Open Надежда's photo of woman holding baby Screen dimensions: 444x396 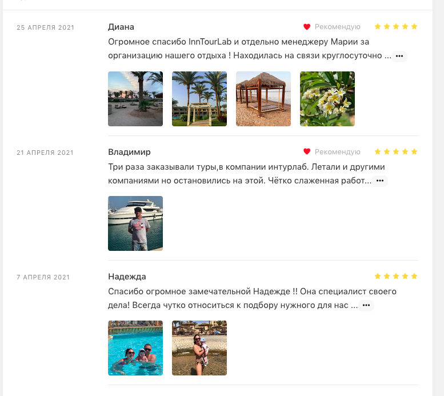tap(199, 348)
